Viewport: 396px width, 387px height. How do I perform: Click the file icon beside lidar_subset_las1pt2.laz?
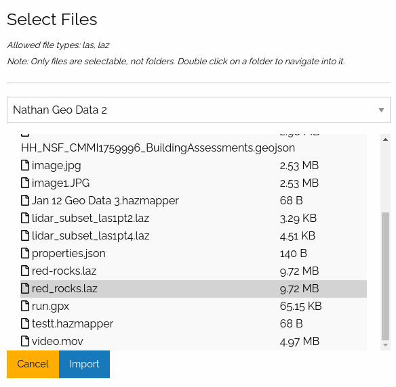click(24, 218)
